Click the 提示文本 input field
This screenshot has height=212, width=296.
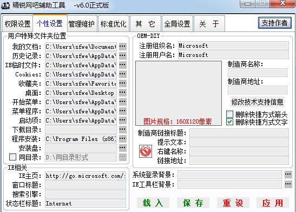239,142
